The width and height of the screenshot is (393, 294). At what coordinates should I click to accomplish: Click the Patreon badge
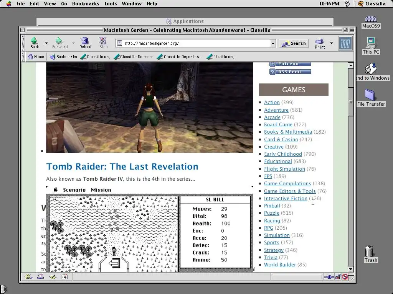point(290,64)
